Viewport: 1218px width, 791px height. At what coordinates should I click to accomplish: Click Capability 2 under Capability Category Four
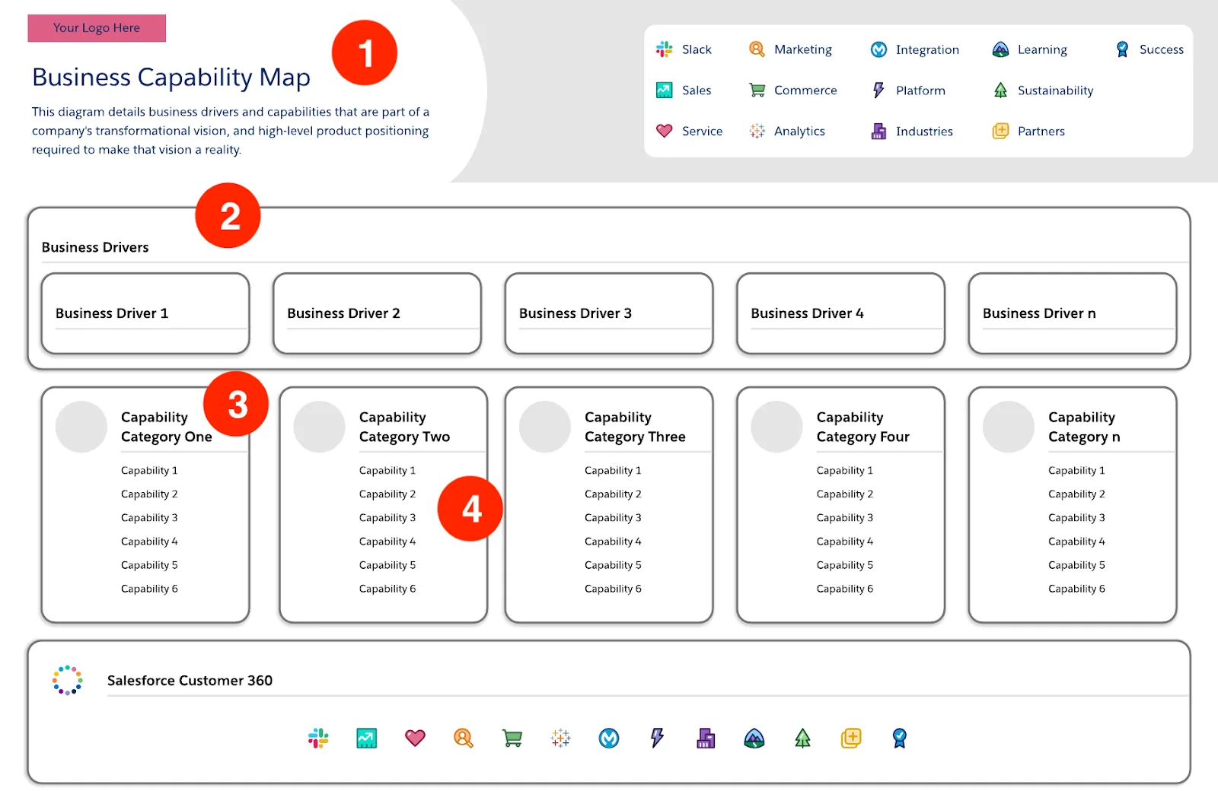click(x=845, y=494)
